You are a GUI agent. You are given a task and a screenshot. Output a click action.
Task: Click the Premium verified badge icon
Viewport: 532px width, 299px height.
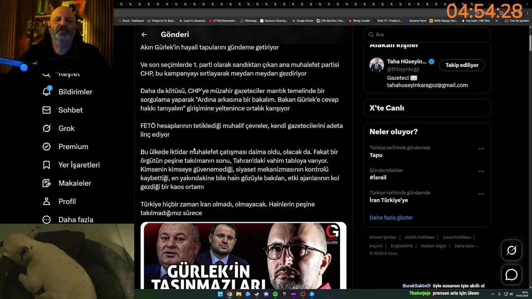(x=47, y=147)
